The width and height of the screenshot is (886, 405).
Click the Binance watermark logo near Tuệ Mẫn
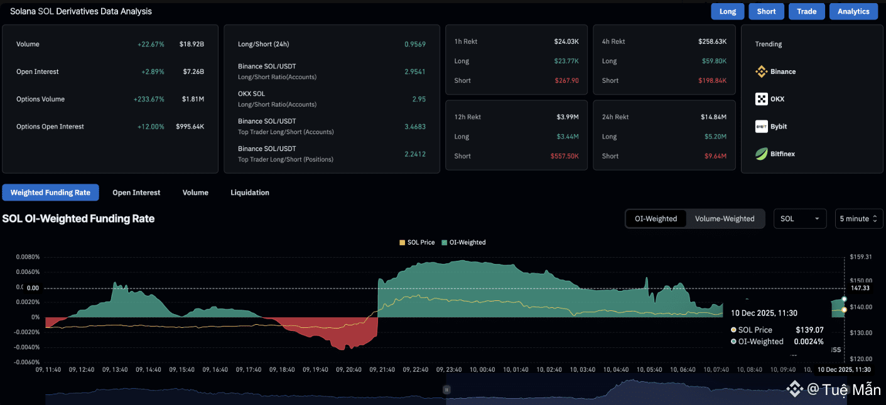(795, 389)
